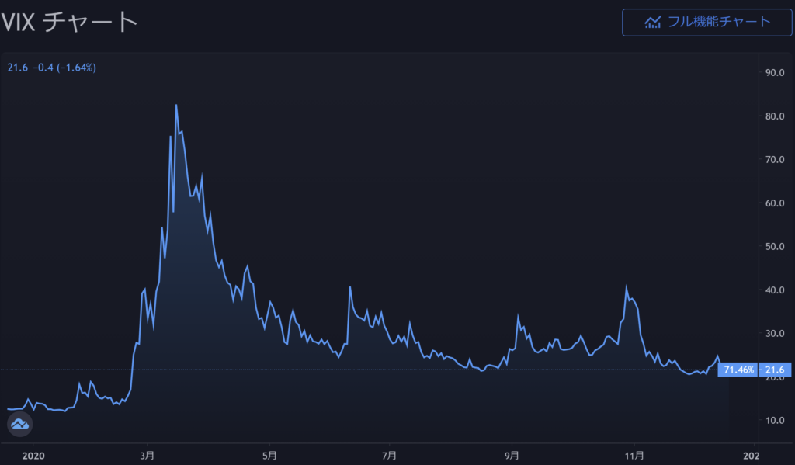Viewport: 795px width, 465px height.
Task: Click the 2020 label on time axis
Action: [34, 455]
